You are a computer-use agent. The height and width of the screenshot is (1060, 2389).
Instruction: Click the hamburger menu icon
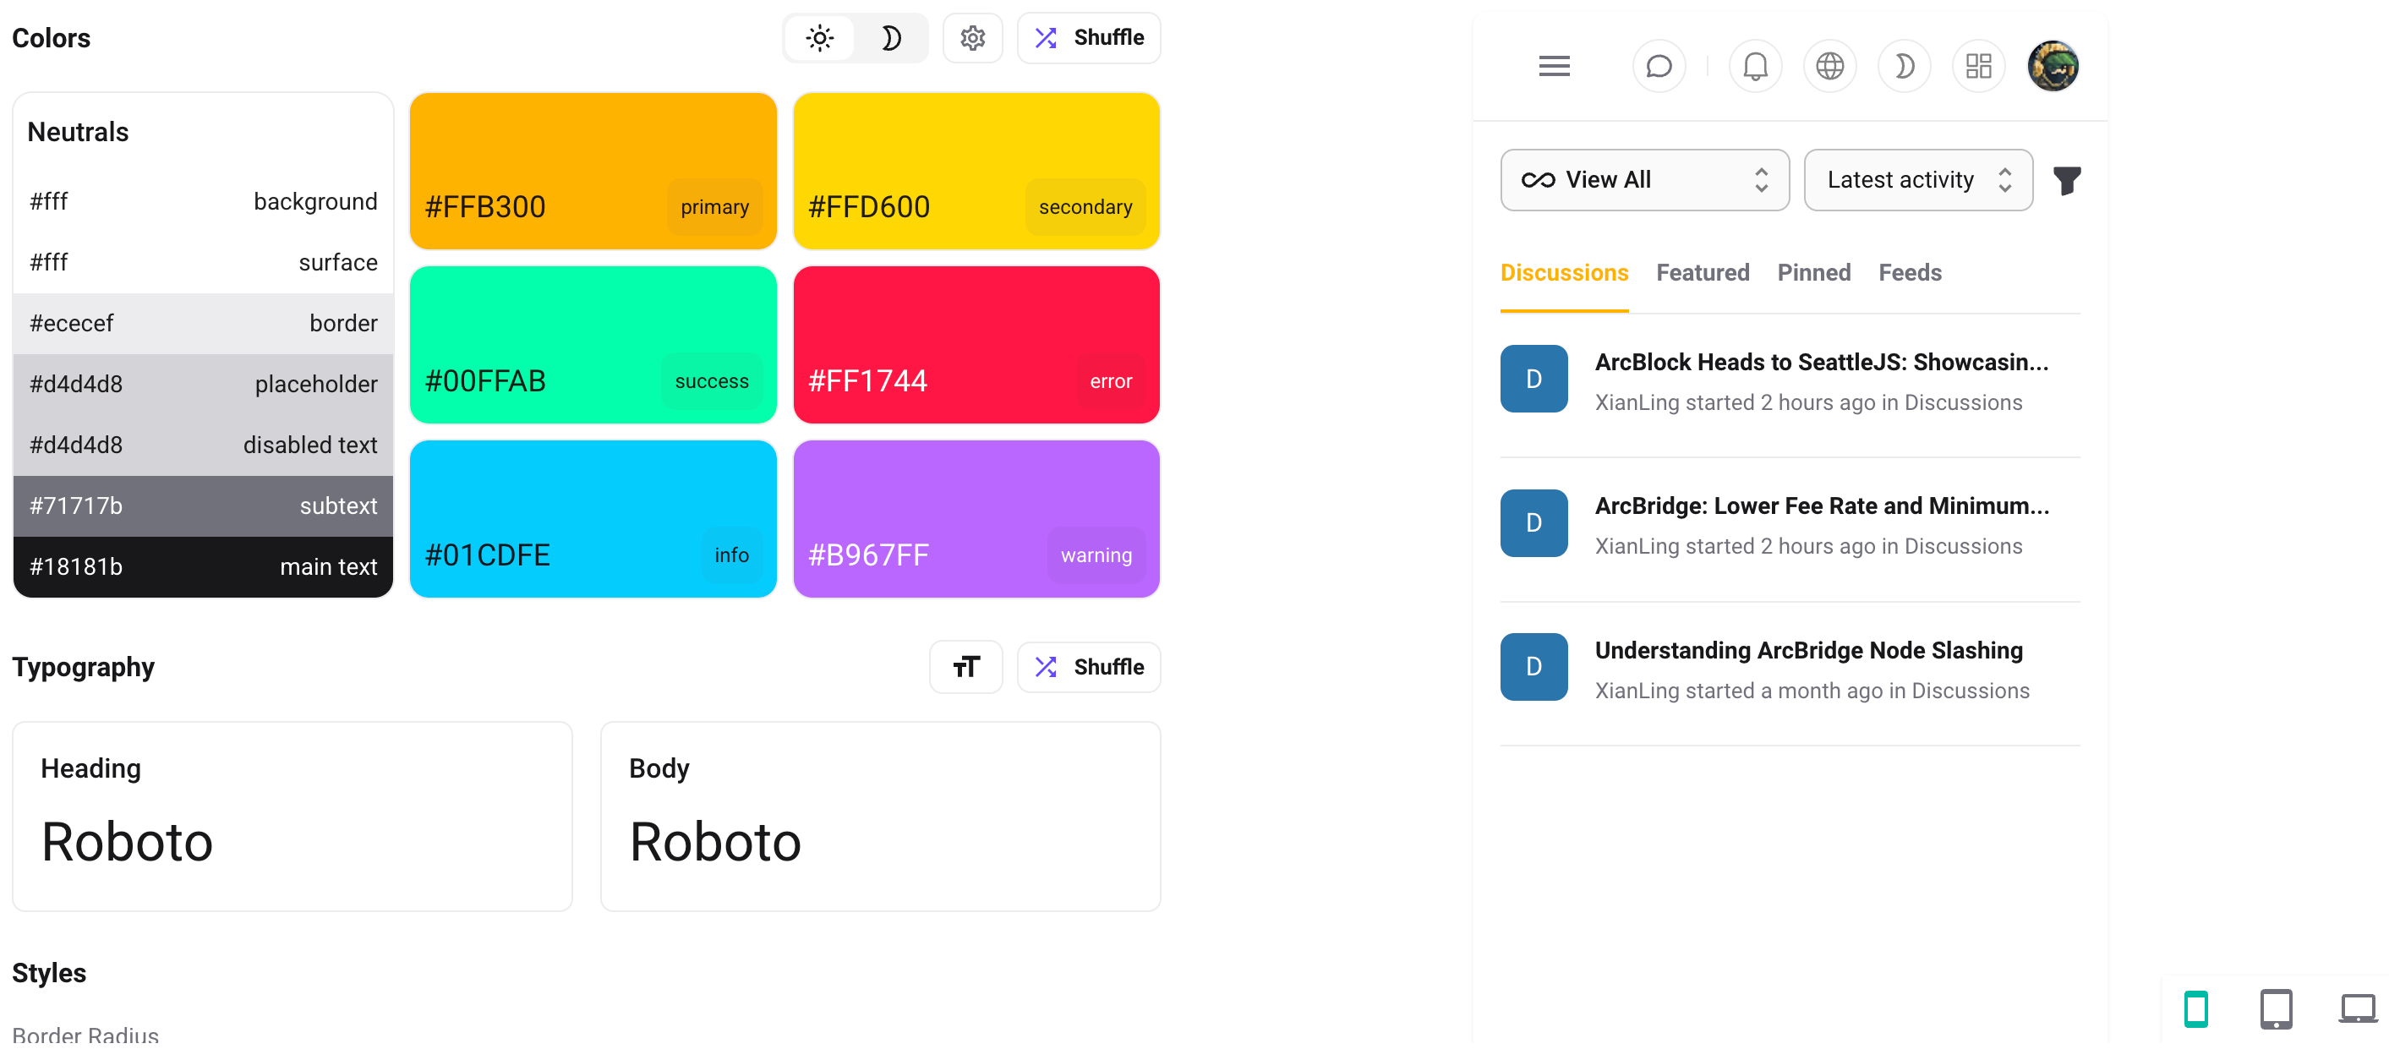[x=1554, y=67]
